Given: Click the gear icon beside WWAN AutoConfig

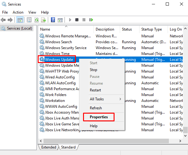Looking at the screenshot, I should tap(42, 107).
